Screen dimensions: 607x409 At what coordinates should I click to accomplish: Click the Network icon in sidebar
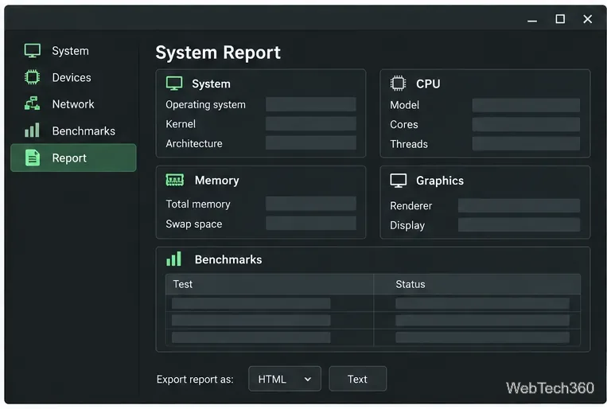[x=32, y=103]
